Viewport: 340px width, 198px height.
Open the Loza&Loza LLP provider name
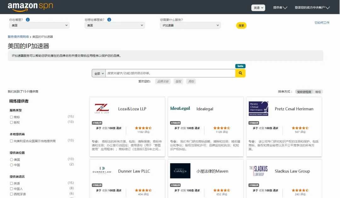click(x=132, y=109)
